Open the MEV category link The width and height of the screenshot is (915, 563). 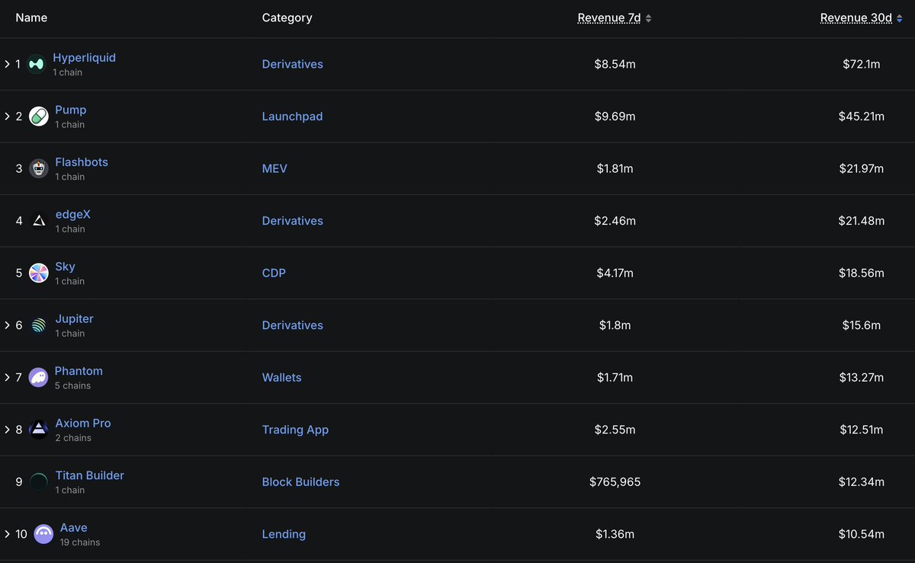coord(274,168)
